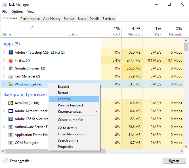This screenshot has height=168, width=189.
Task: Click the Adobe Acrobat Update icon
Action: tap(11, 111)
